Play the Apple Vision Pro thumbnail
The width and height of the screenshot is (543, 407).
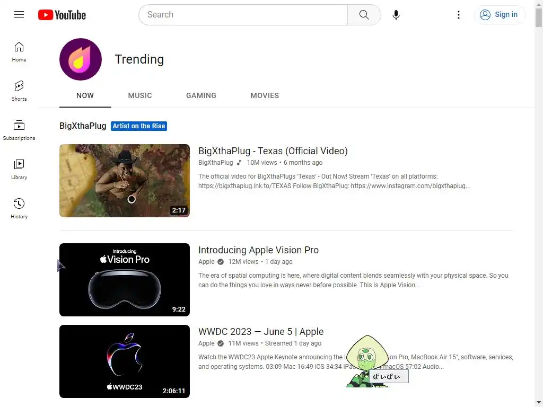coord(125,280)
